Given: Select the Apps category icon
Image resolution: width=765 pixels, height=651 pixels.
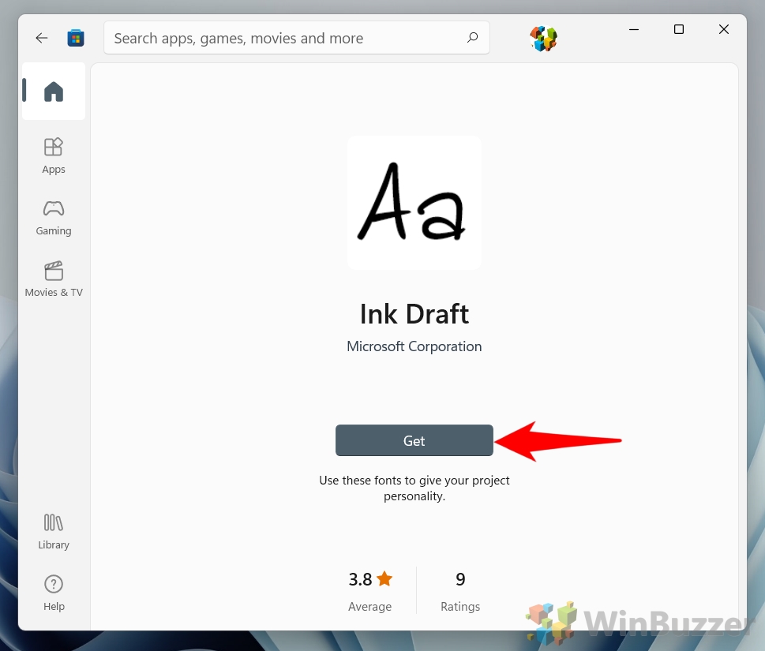Looking at the screenshot, I should (x=53, y=147).
